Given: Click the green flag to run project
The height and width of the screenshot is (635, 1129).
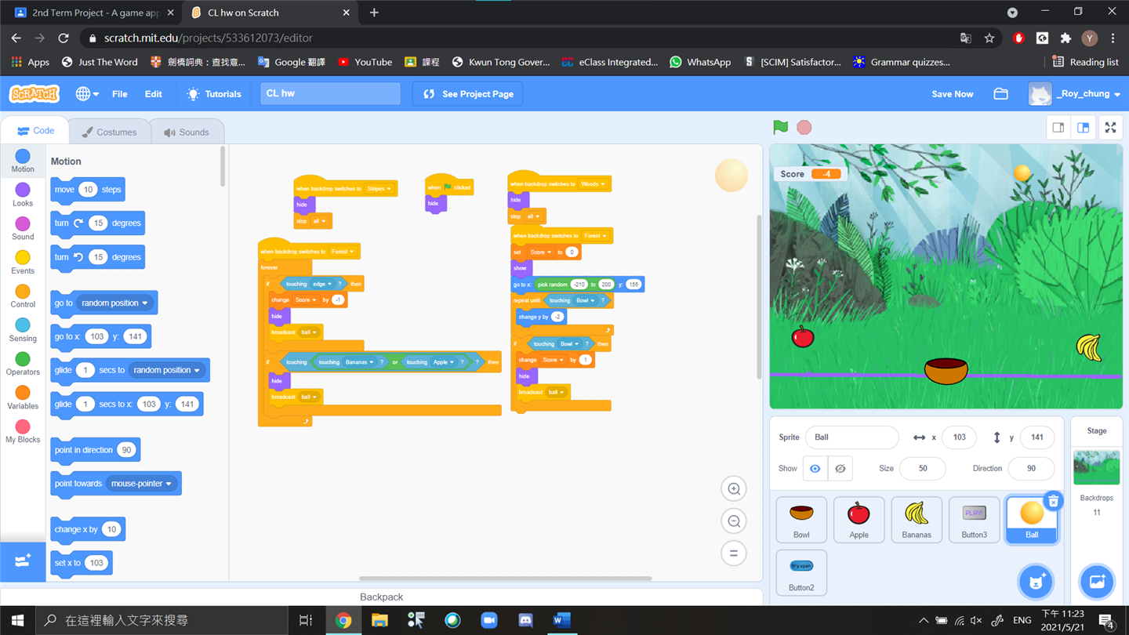Looking at the screenshot, I should point(780,127).
